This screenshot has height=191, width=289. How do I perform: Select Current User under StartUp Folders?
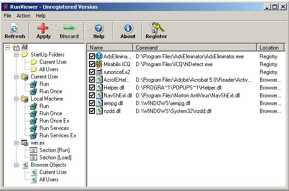click(x=53, y=62)
